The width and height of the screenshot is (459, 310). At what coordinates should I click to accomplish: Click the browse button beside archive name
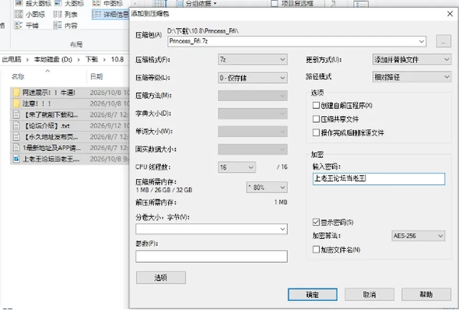coord(443,41)
